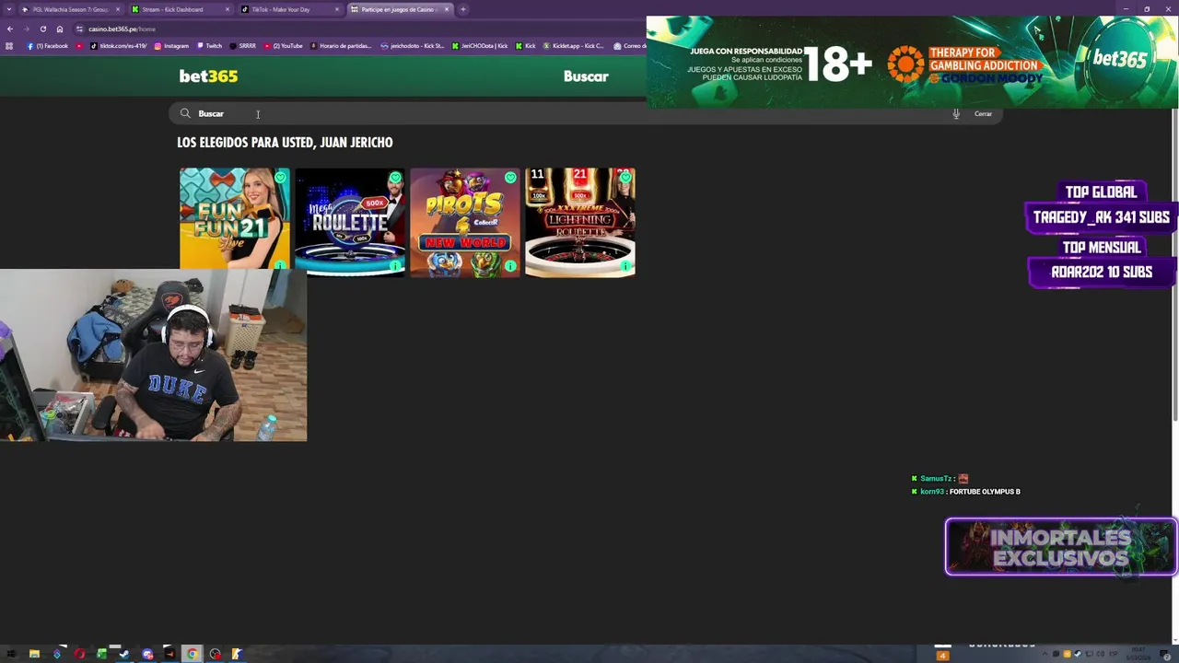1179x663 pixels.
Task: Open the Twitch bookmark
Action: (x=209, y=46)
